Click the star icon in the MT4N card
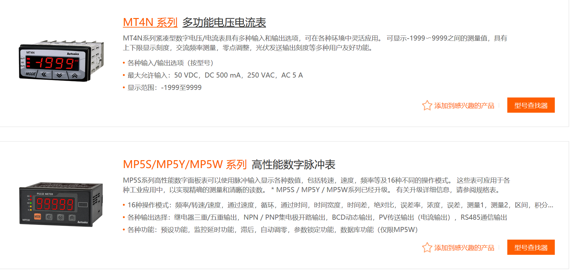The width and height of the screenshot is (570, 270). pos(427,105)
